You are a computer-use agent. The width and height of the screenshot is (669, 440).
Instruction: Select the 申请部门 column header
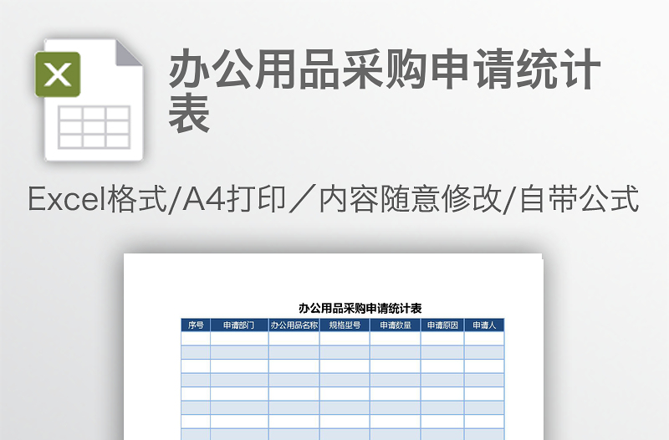(239, 325)
